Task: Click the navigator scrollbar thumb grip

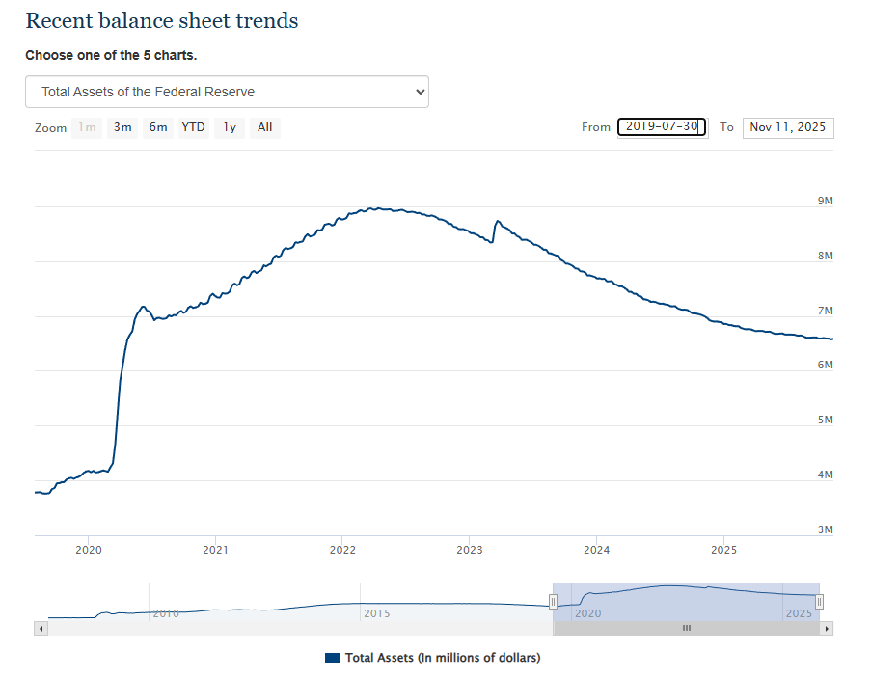Action: point(687,628)
